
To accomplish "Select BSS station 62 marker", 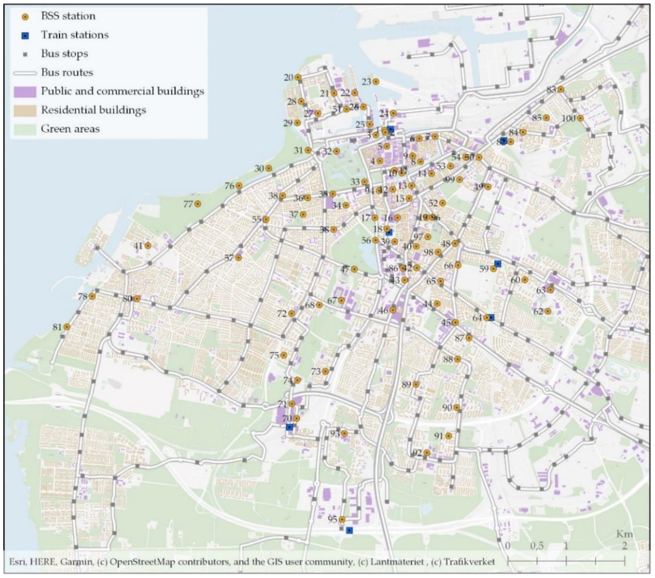I will tap(548, 311).
